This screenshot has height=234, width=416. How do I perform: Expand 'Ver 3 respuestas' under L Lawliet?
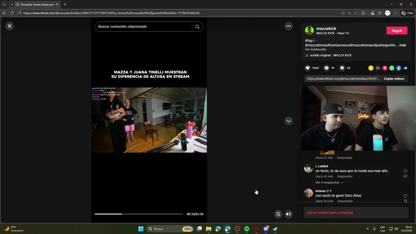(x=329, y=183)
